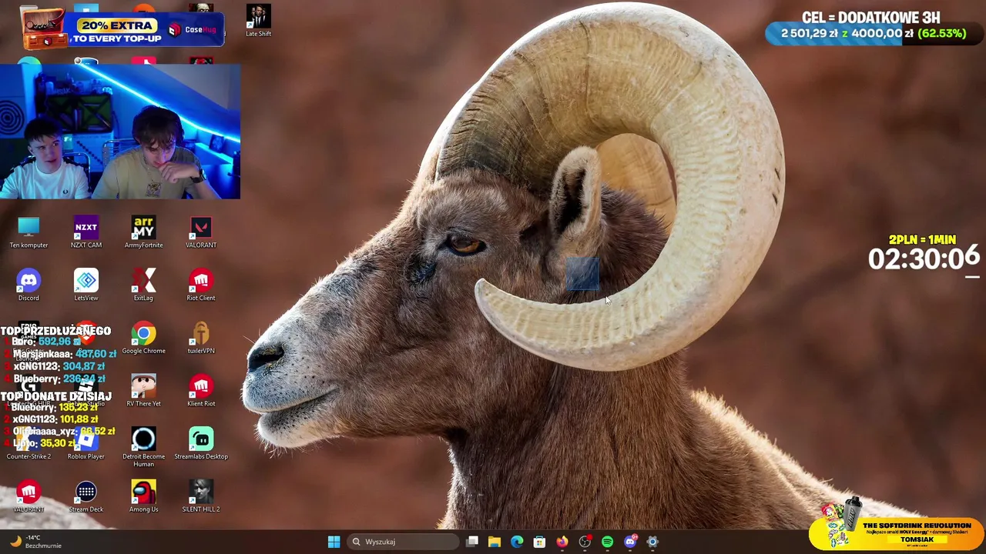Launch ExitLag from the desktop
This screenshot has height=554, width=986.
(143, 285)
